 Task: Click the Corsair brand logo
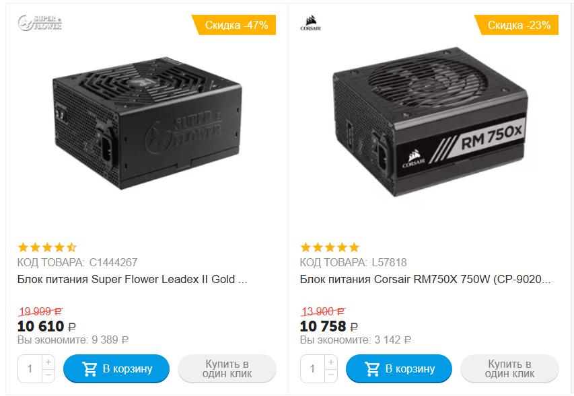tap(312, 24)
